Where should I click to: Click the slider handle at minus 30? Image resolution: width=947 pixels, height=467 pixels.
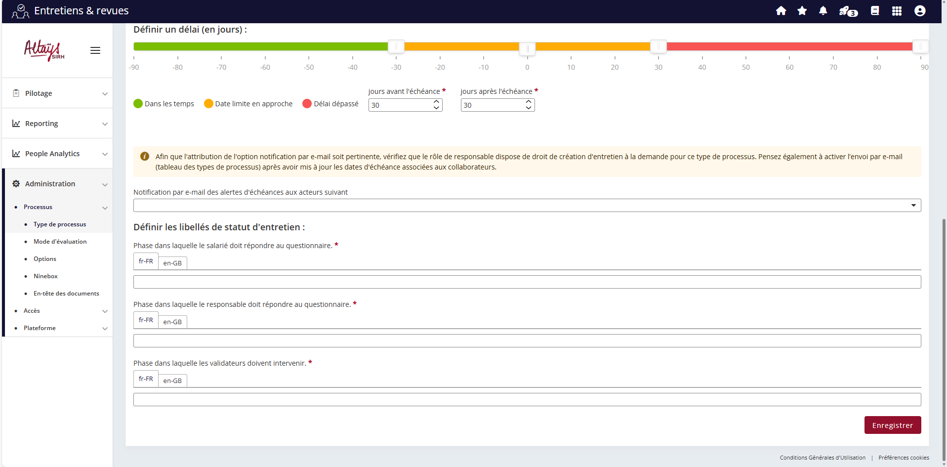pyautogui.click(x=396, y=46)
